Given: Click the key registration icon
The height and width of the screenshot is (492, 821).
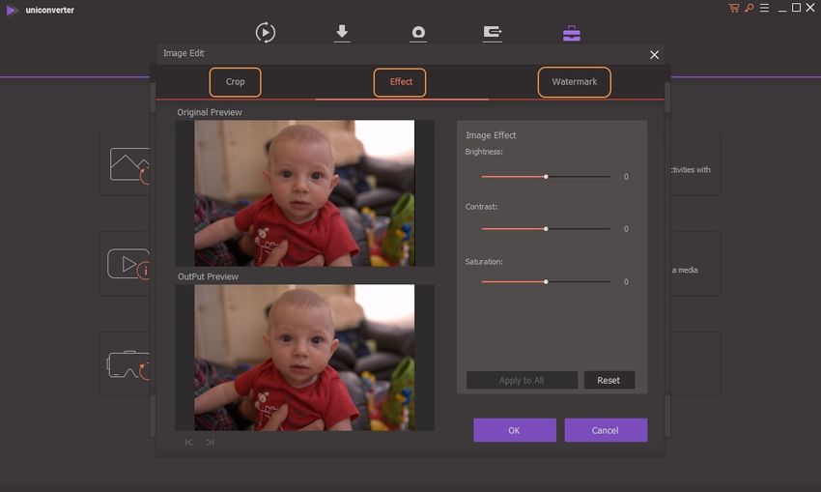Looking at the screenshot, I should tap(749, 9).
